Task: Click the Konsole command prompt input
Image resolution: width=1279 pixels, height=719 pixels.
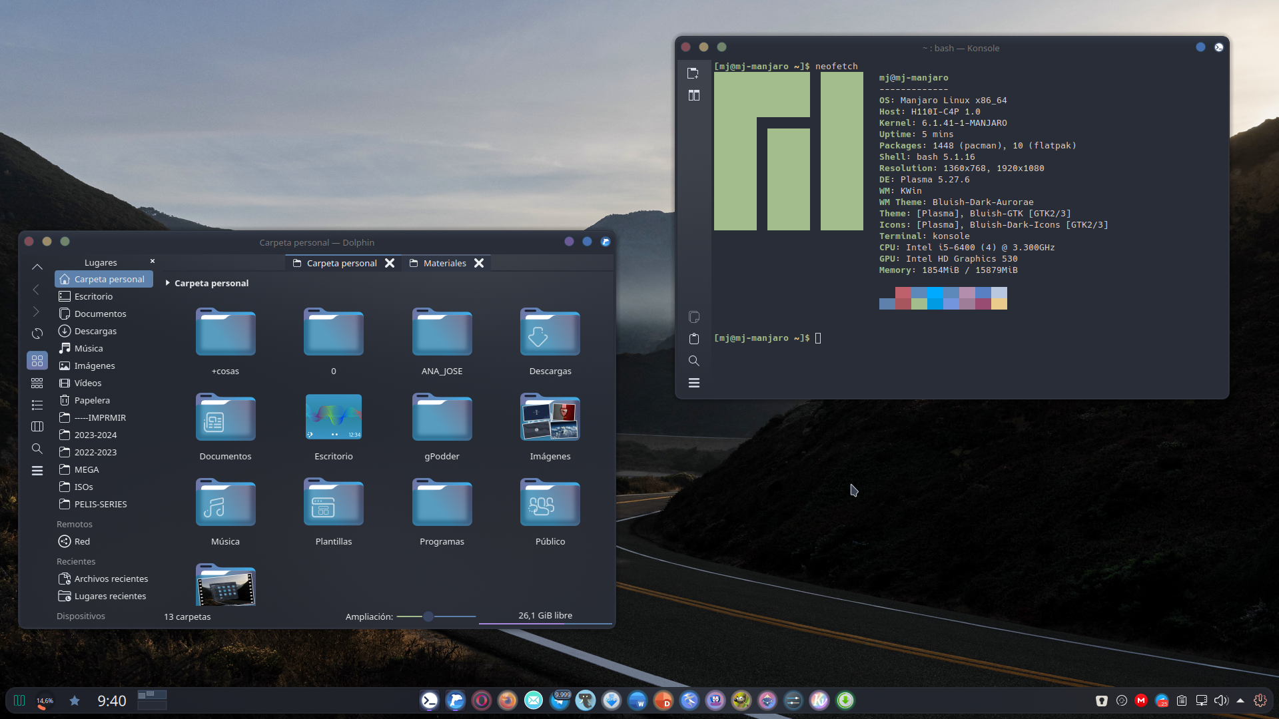Action: [x=818, y=338]
